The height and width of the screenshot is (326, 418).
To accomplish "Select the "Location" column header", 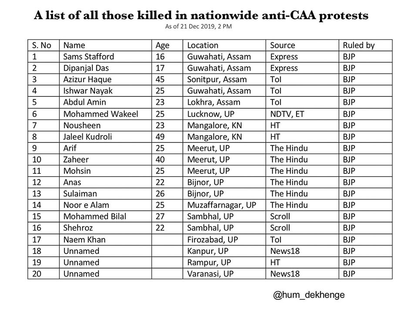I will coord(203,45).
